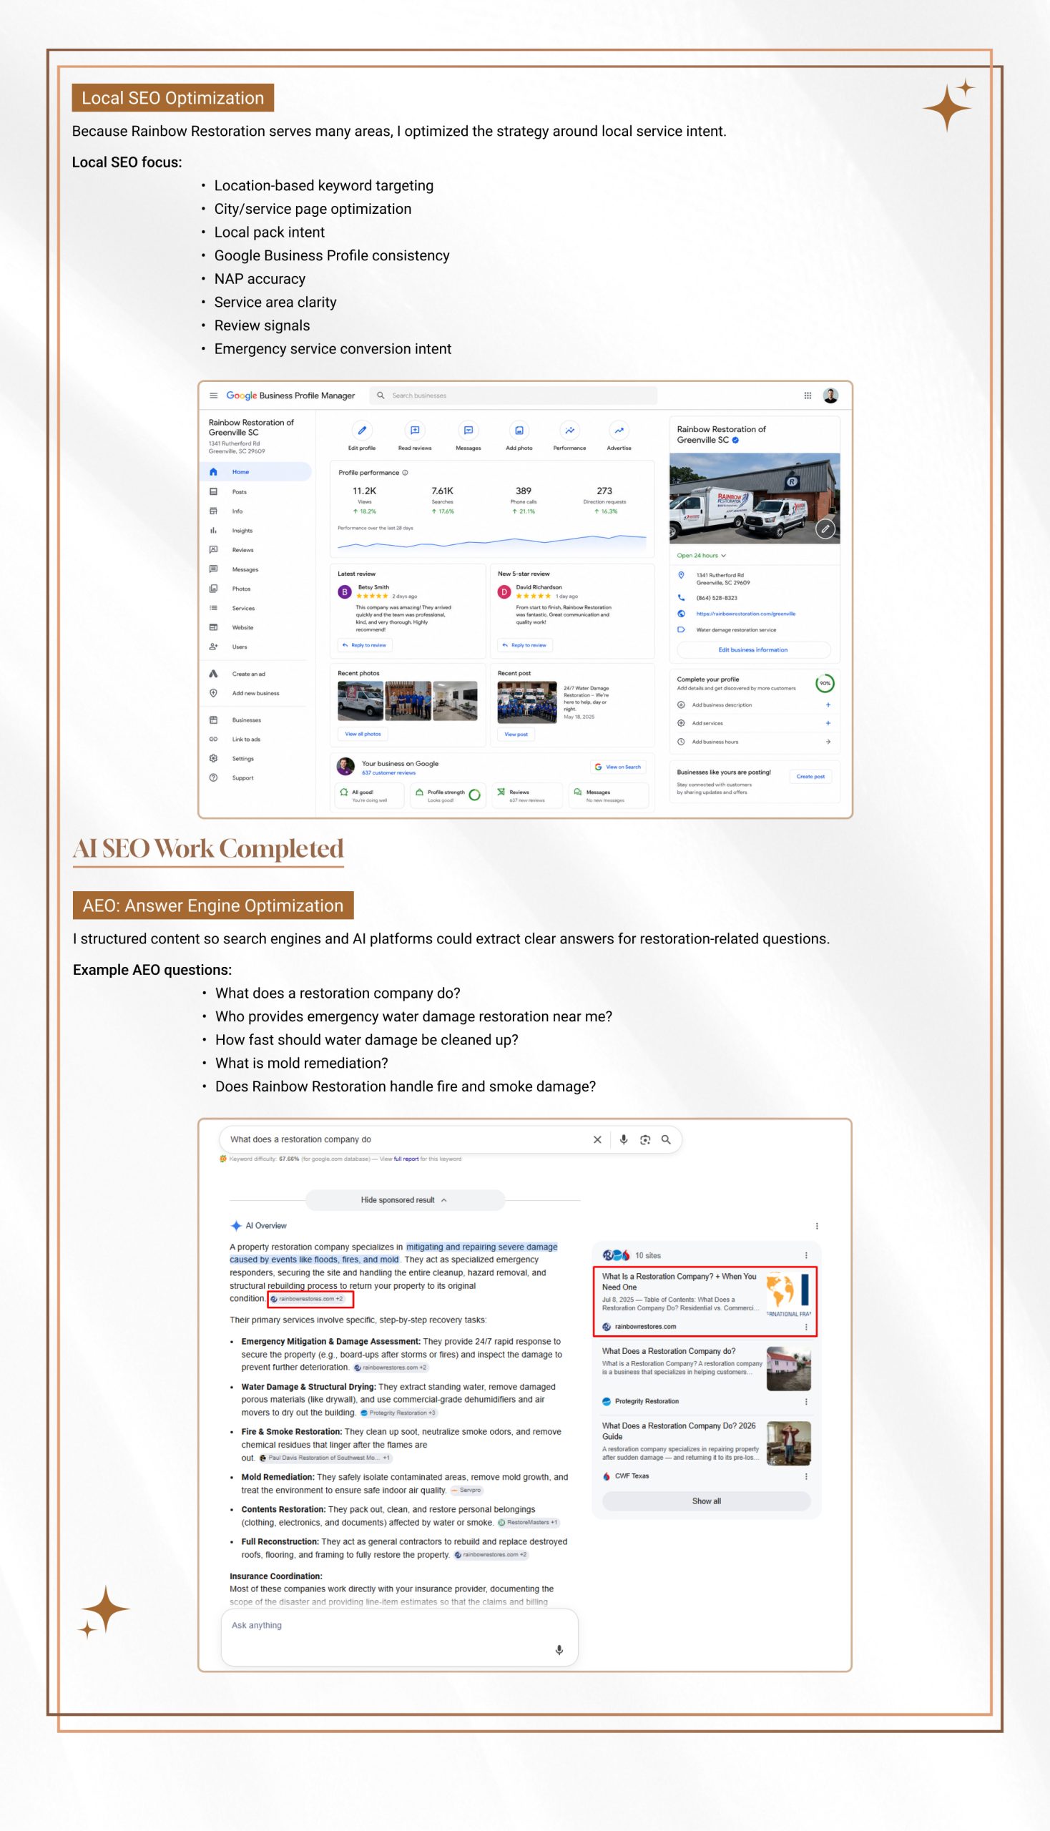Click the plus icon for Add business description

[x=828, y=705]
